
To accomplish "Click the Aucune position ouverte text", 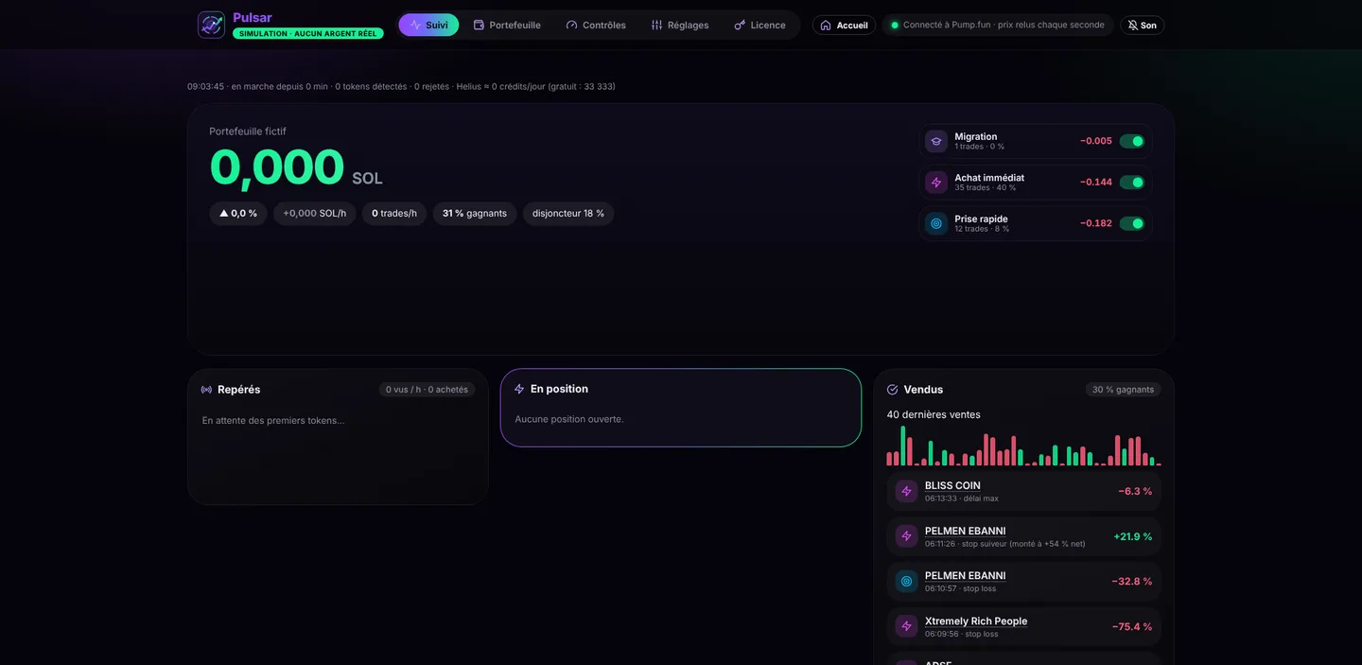I will click(569, 419).
